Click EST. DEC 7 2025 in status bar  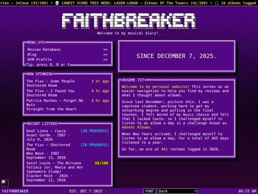pos(86,191)
